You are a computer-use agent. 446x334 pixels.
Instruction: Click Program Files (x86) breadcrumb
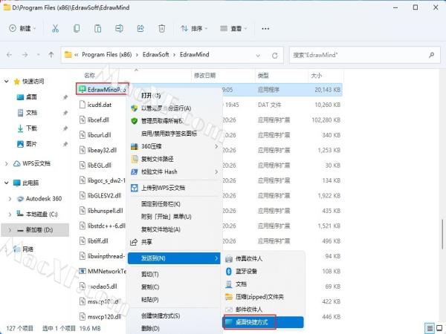(x=106, y=54)
